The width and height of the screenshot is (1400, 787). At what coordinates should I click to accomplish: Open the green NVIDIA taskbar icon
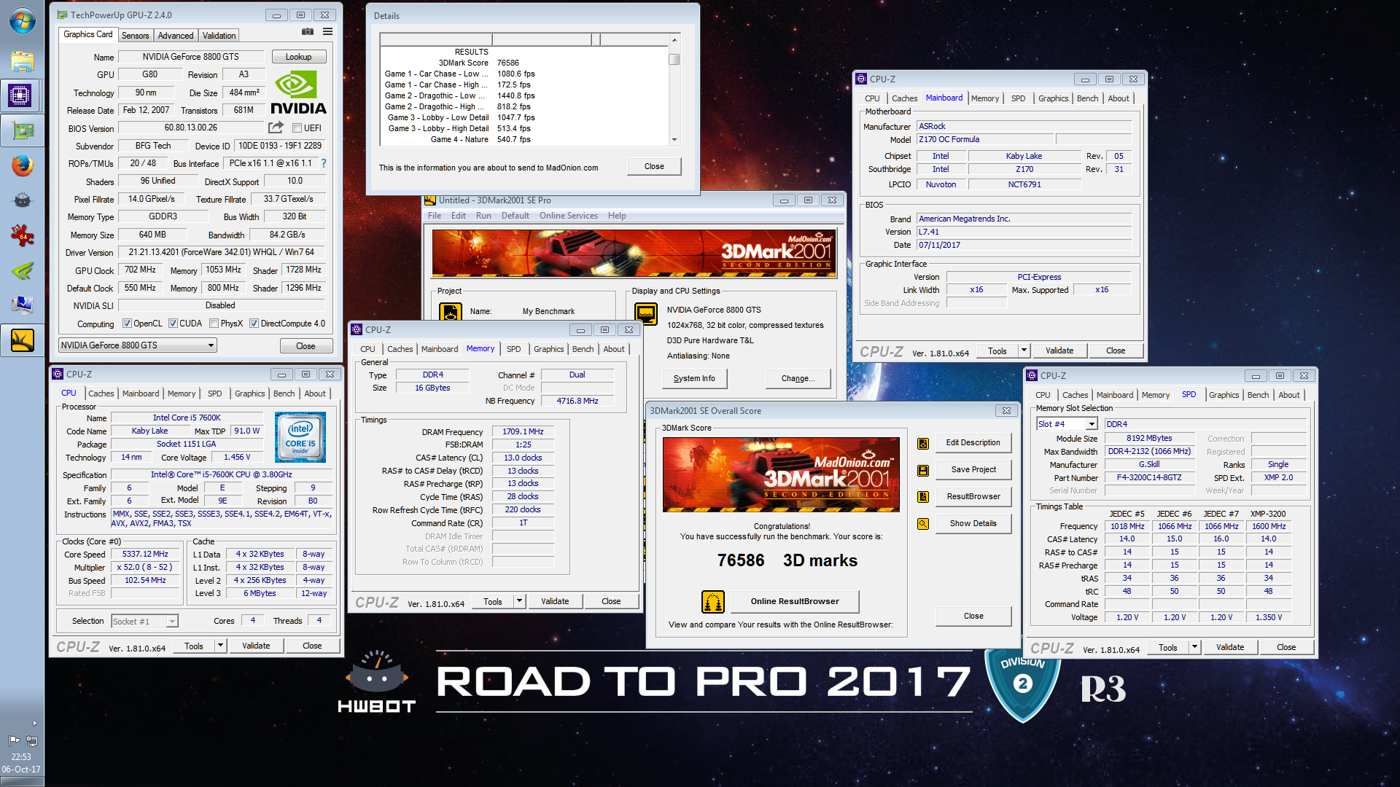22,270
